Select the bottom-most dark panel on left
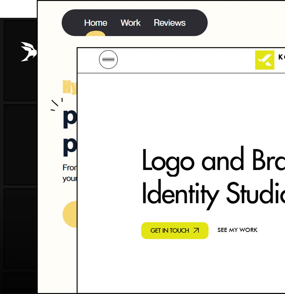The width and height of the screenshot is (285, 294). coord(20,282)
